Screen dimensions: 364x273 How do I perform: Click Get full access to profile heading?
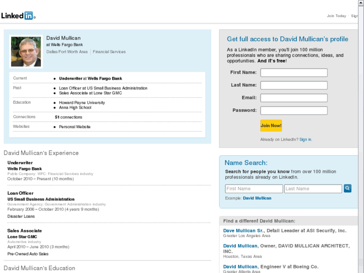pos(287,39)
